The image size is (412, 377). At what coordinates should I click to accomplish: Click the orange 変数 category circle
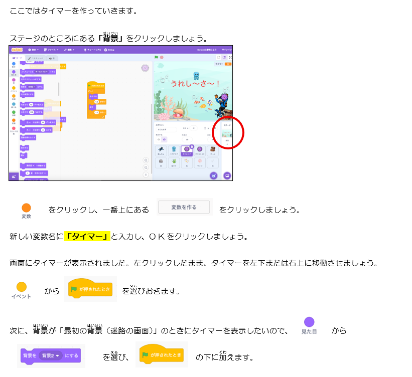(x=26, y=208)
